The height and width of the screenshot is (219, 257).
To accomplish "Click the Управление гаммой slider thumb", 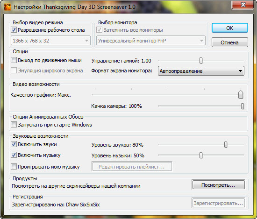I will coord(201,60).
